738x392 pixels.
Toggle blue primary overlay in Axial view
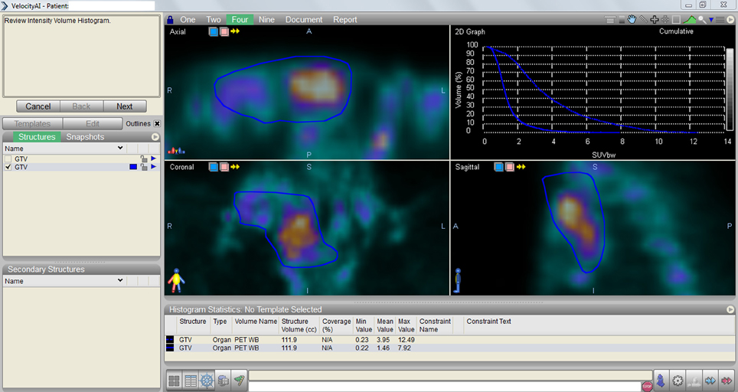(x=214, y=31)
